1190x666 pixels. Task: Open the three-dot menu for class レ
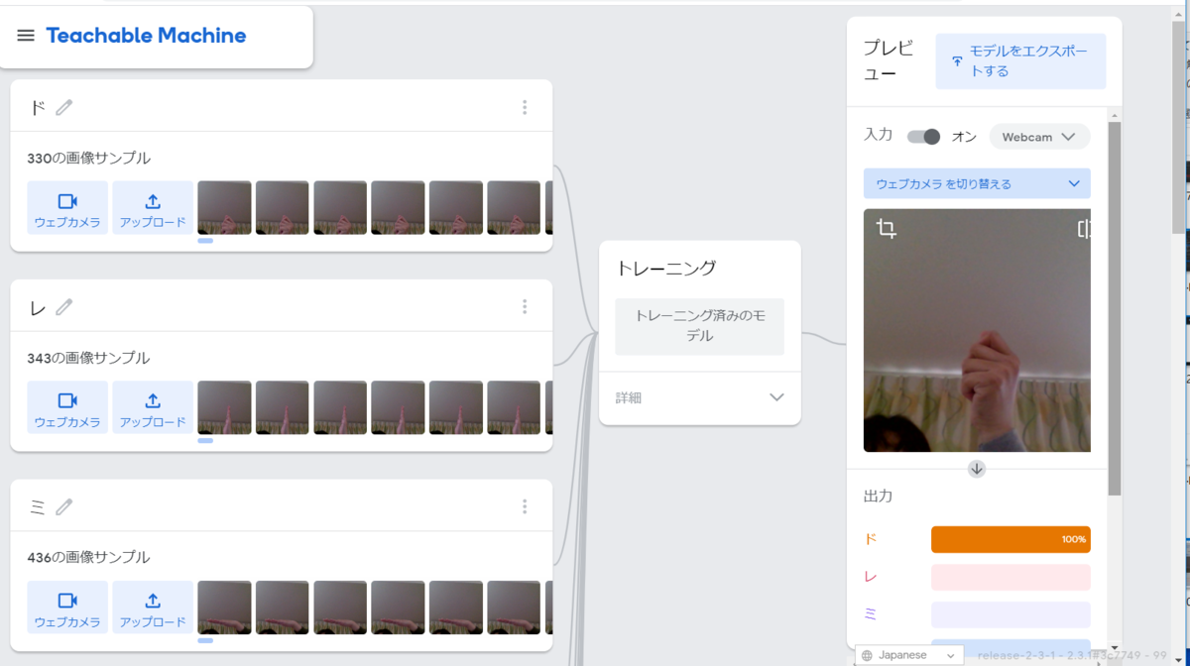tap(525, 306)
